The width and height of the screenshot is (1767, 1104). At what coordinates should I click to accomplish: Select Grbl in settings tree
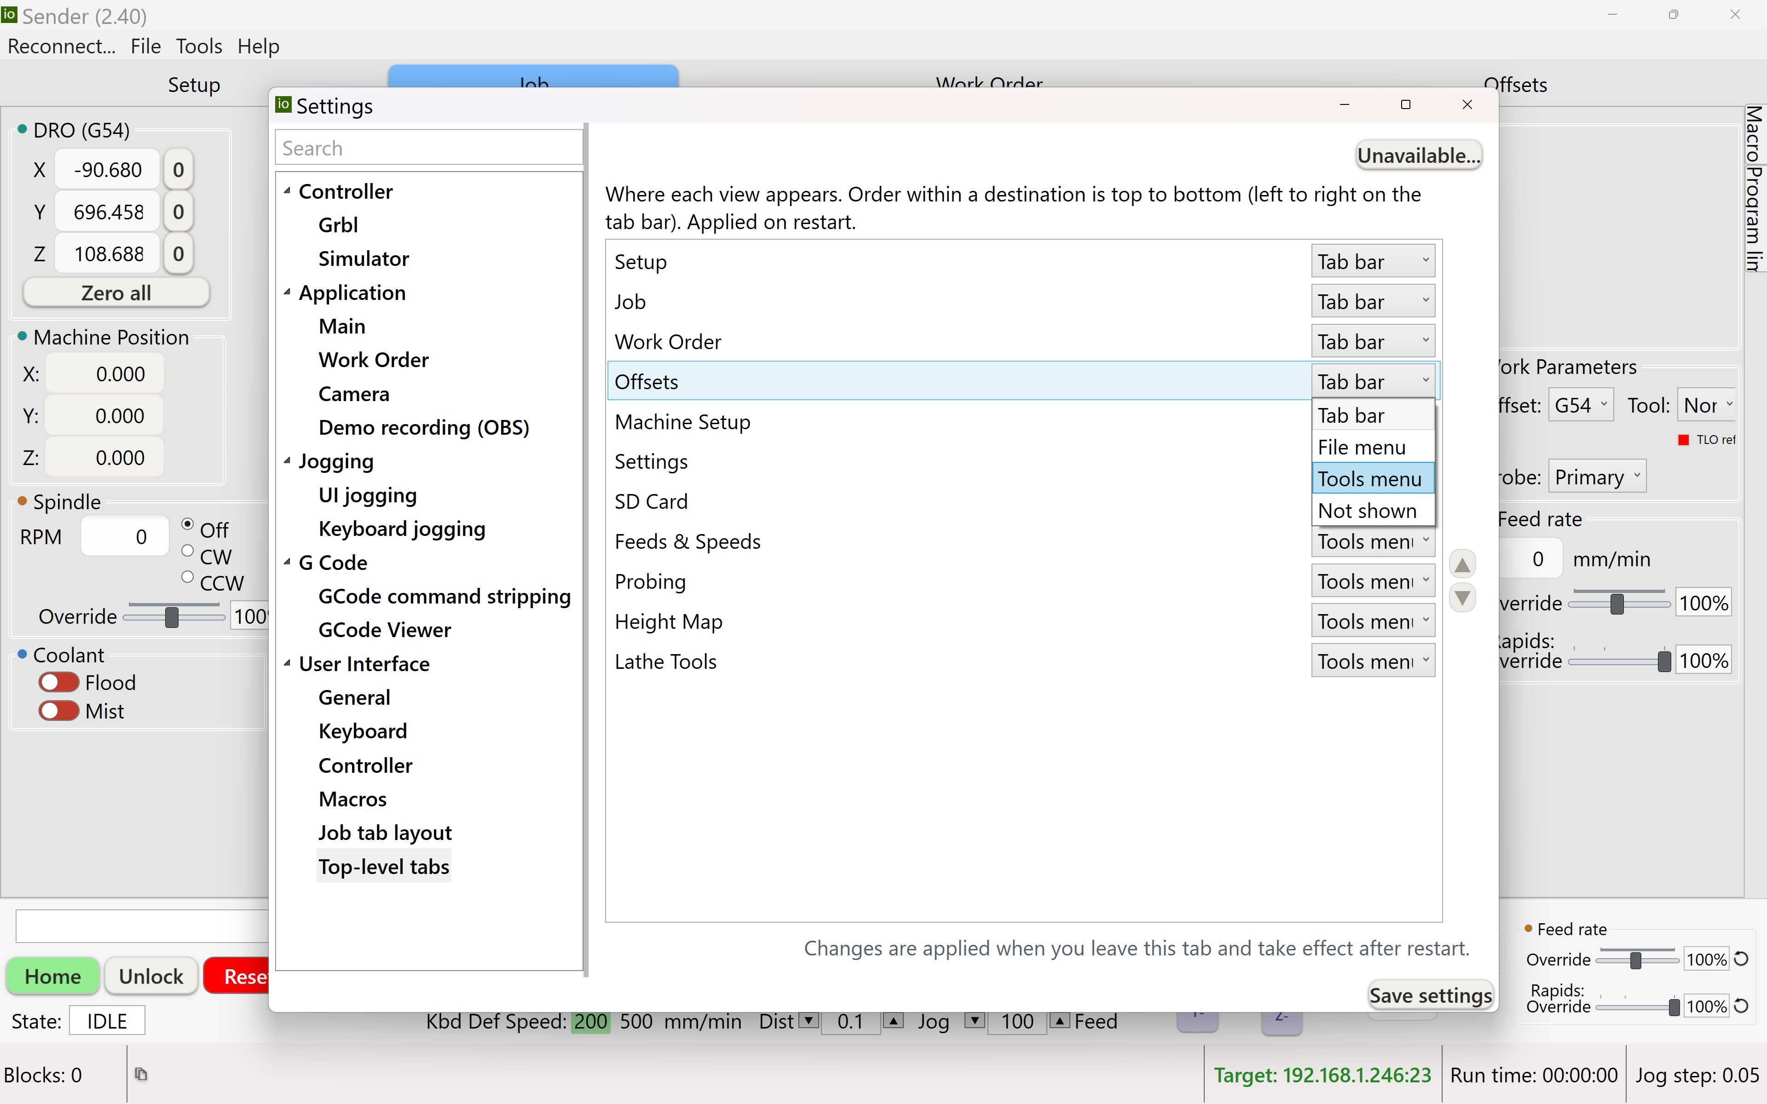tap(338, 225)
